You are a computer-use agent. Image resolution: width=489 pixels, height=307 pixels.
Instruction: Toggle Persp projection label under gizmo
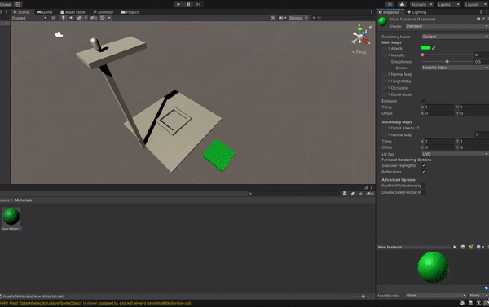(359, 52)
